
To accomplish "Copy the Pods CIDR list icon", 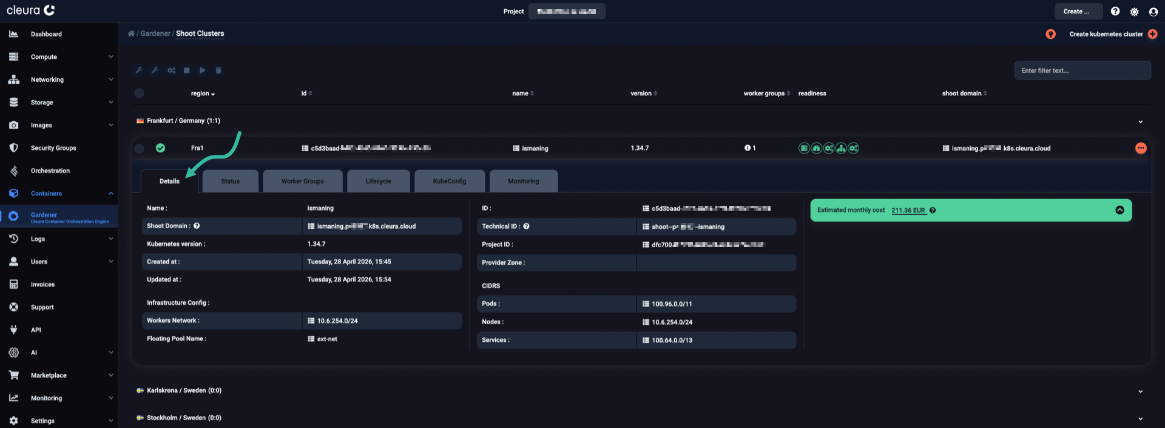I will [646, 304].
